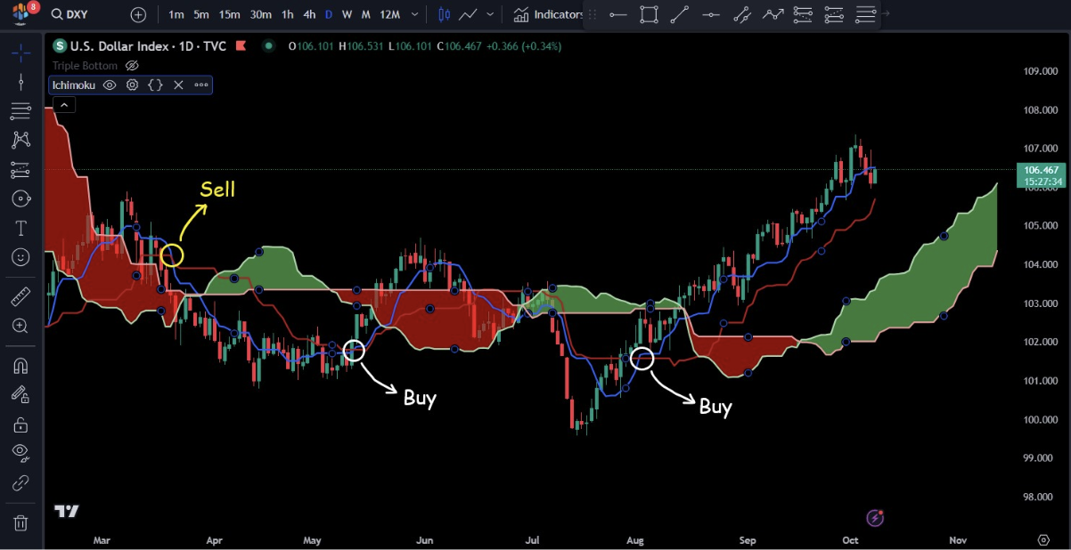Image resolution: width=1071 pixels, height=550 pixels.
Task: Select the W weekly timeframe
Action: tap(347, 14)
